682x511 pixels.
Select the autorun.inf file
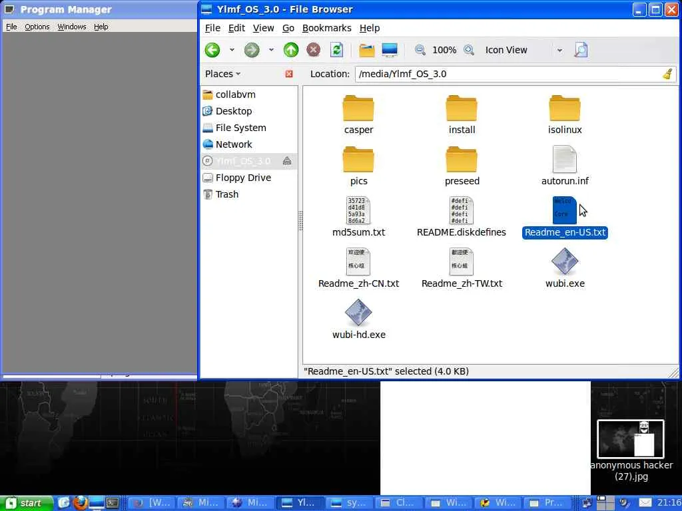point(565,165)
